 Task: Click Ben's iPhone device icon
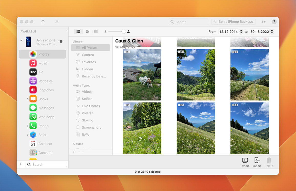28,42
